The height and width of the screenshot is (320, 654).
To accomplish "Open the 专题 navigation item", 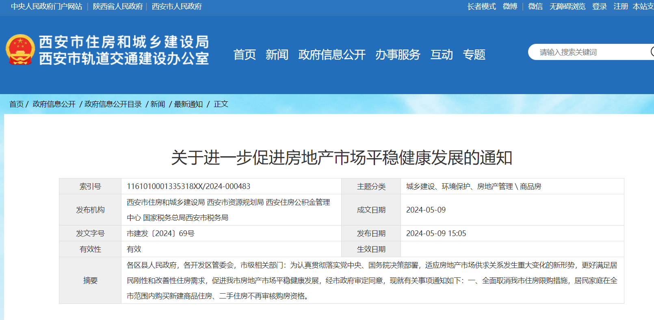I will coord(474,54).
